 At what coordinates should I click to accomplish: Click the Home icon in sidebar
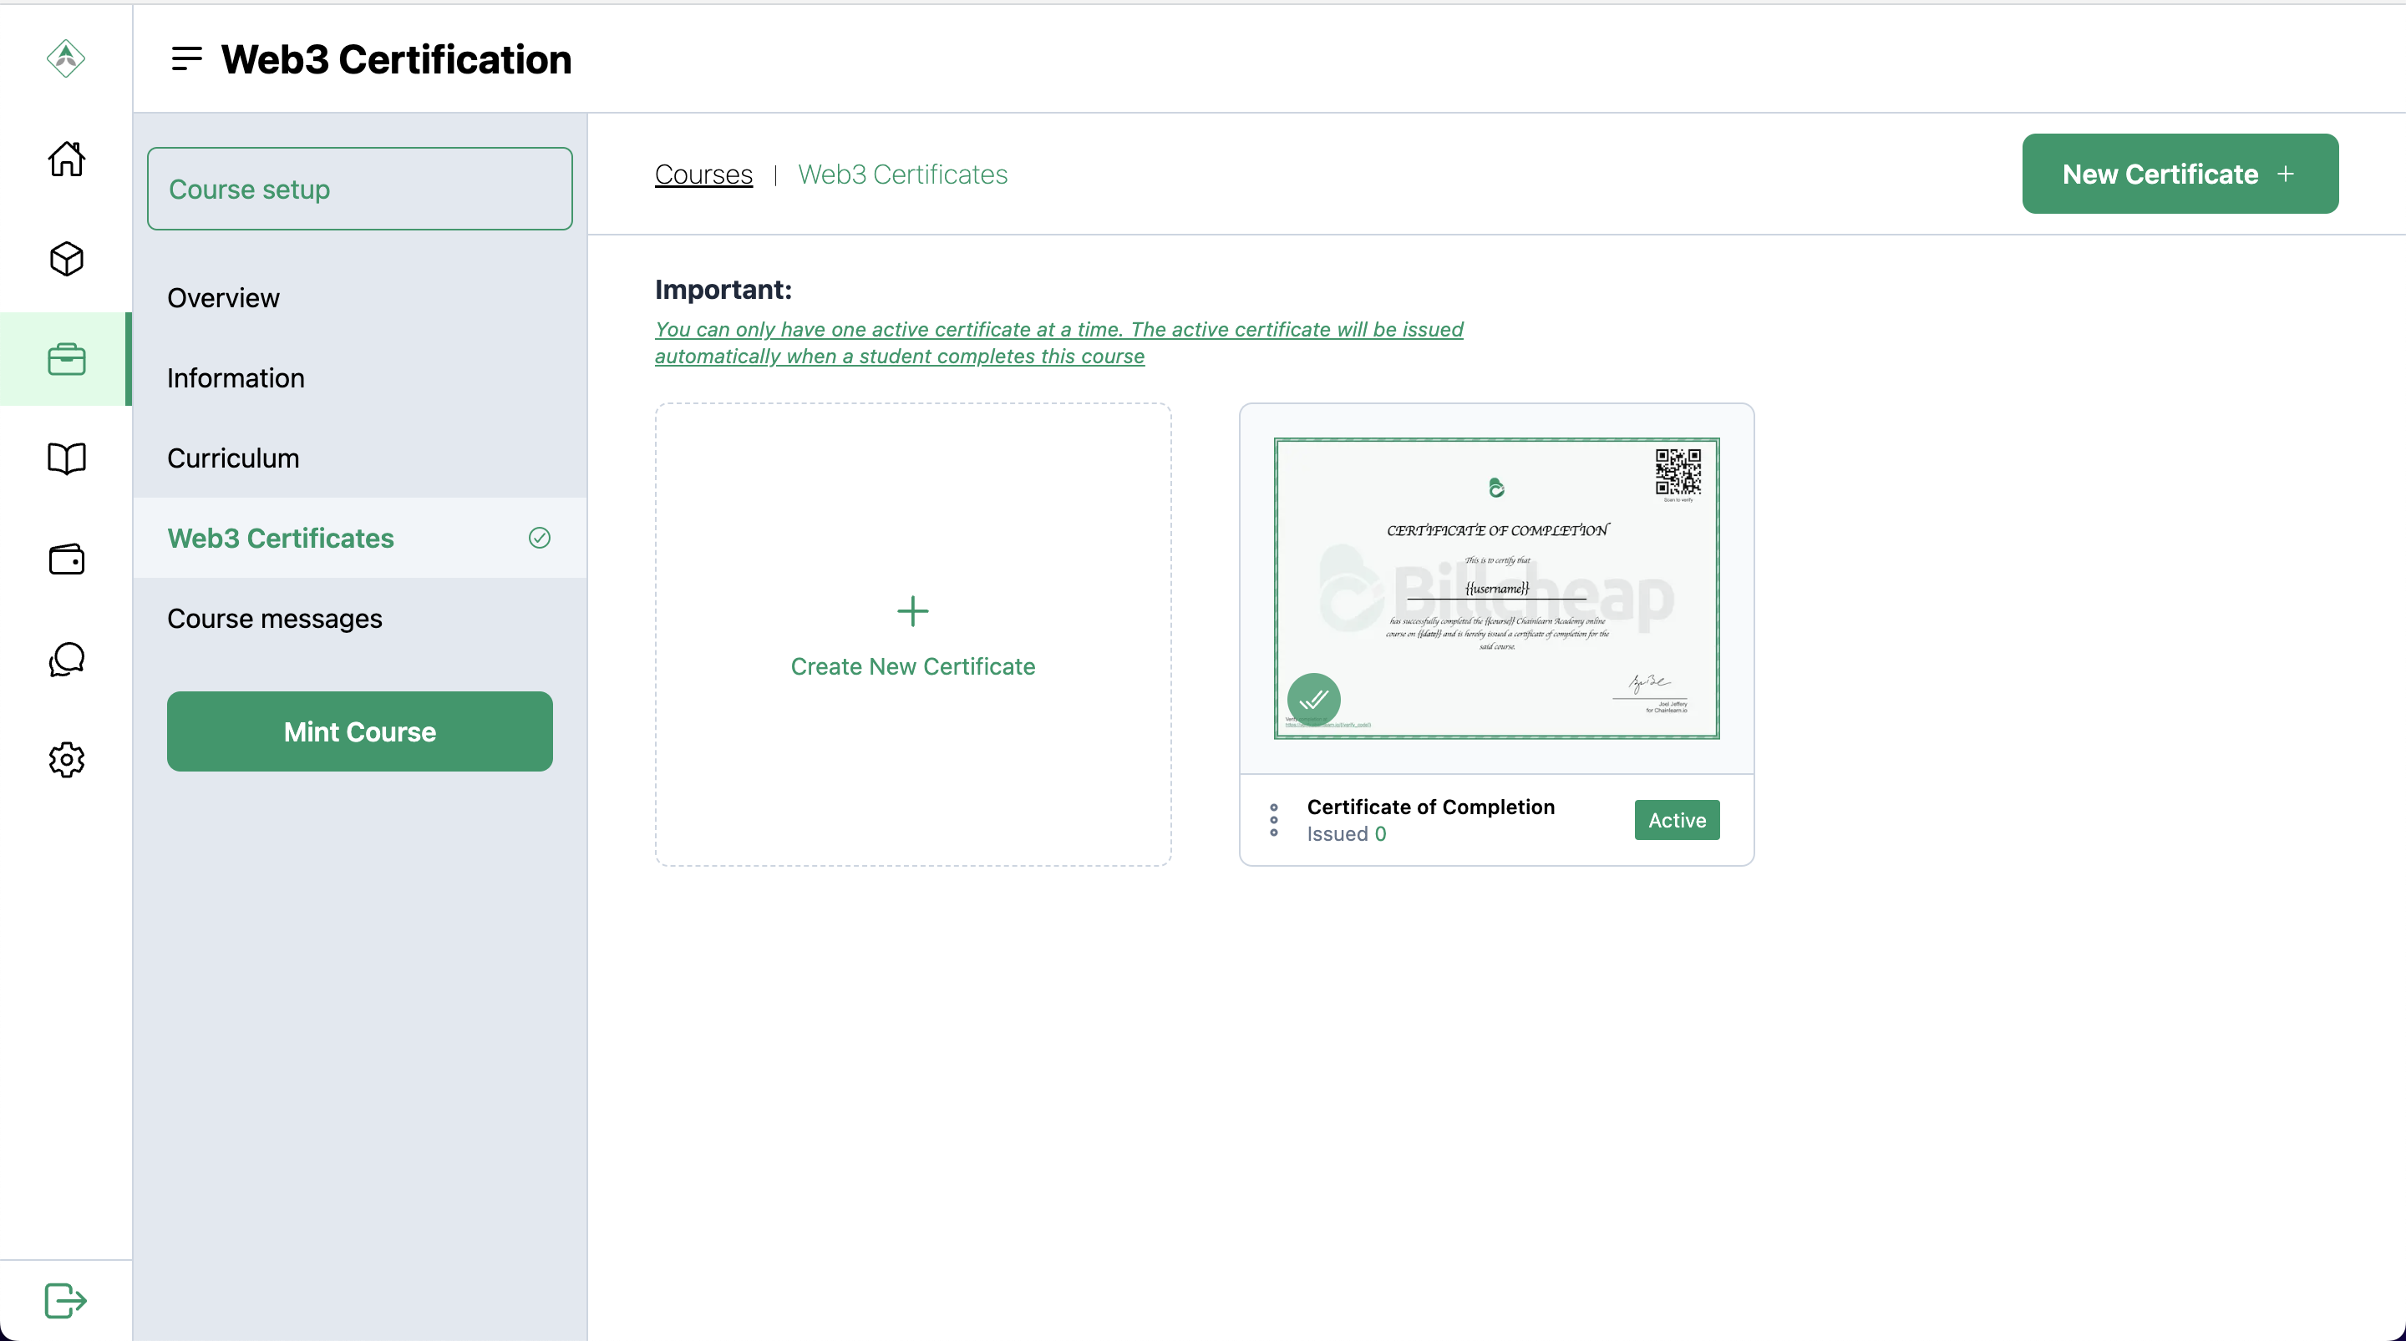[x=66, y=159]
